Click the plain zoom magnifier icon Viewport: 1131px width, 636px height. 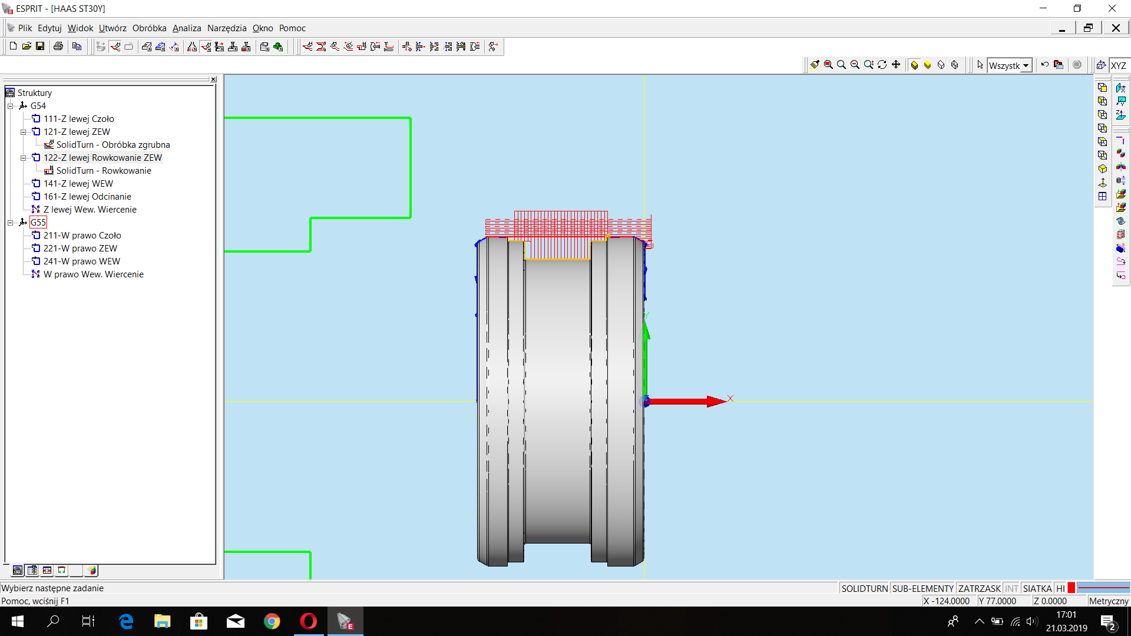point(841,65)
